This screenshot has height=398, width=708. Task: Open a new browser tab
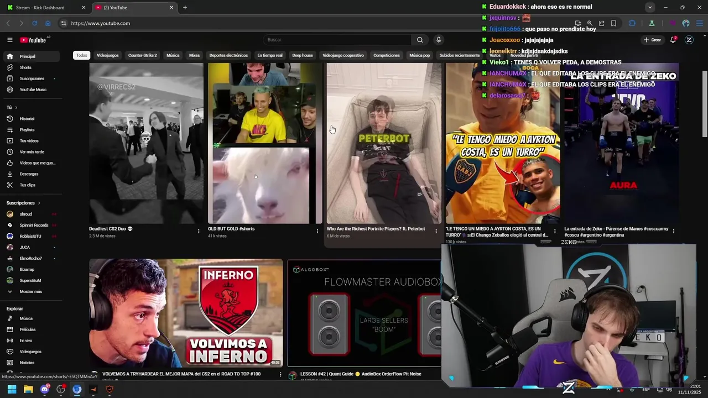[185, 7]
